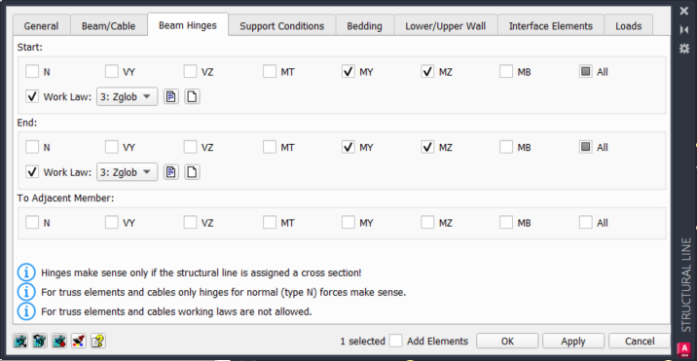Toggle All hinges checkbox at End
Viewport: 697px width, 361px height.
[x=586, y=147]
